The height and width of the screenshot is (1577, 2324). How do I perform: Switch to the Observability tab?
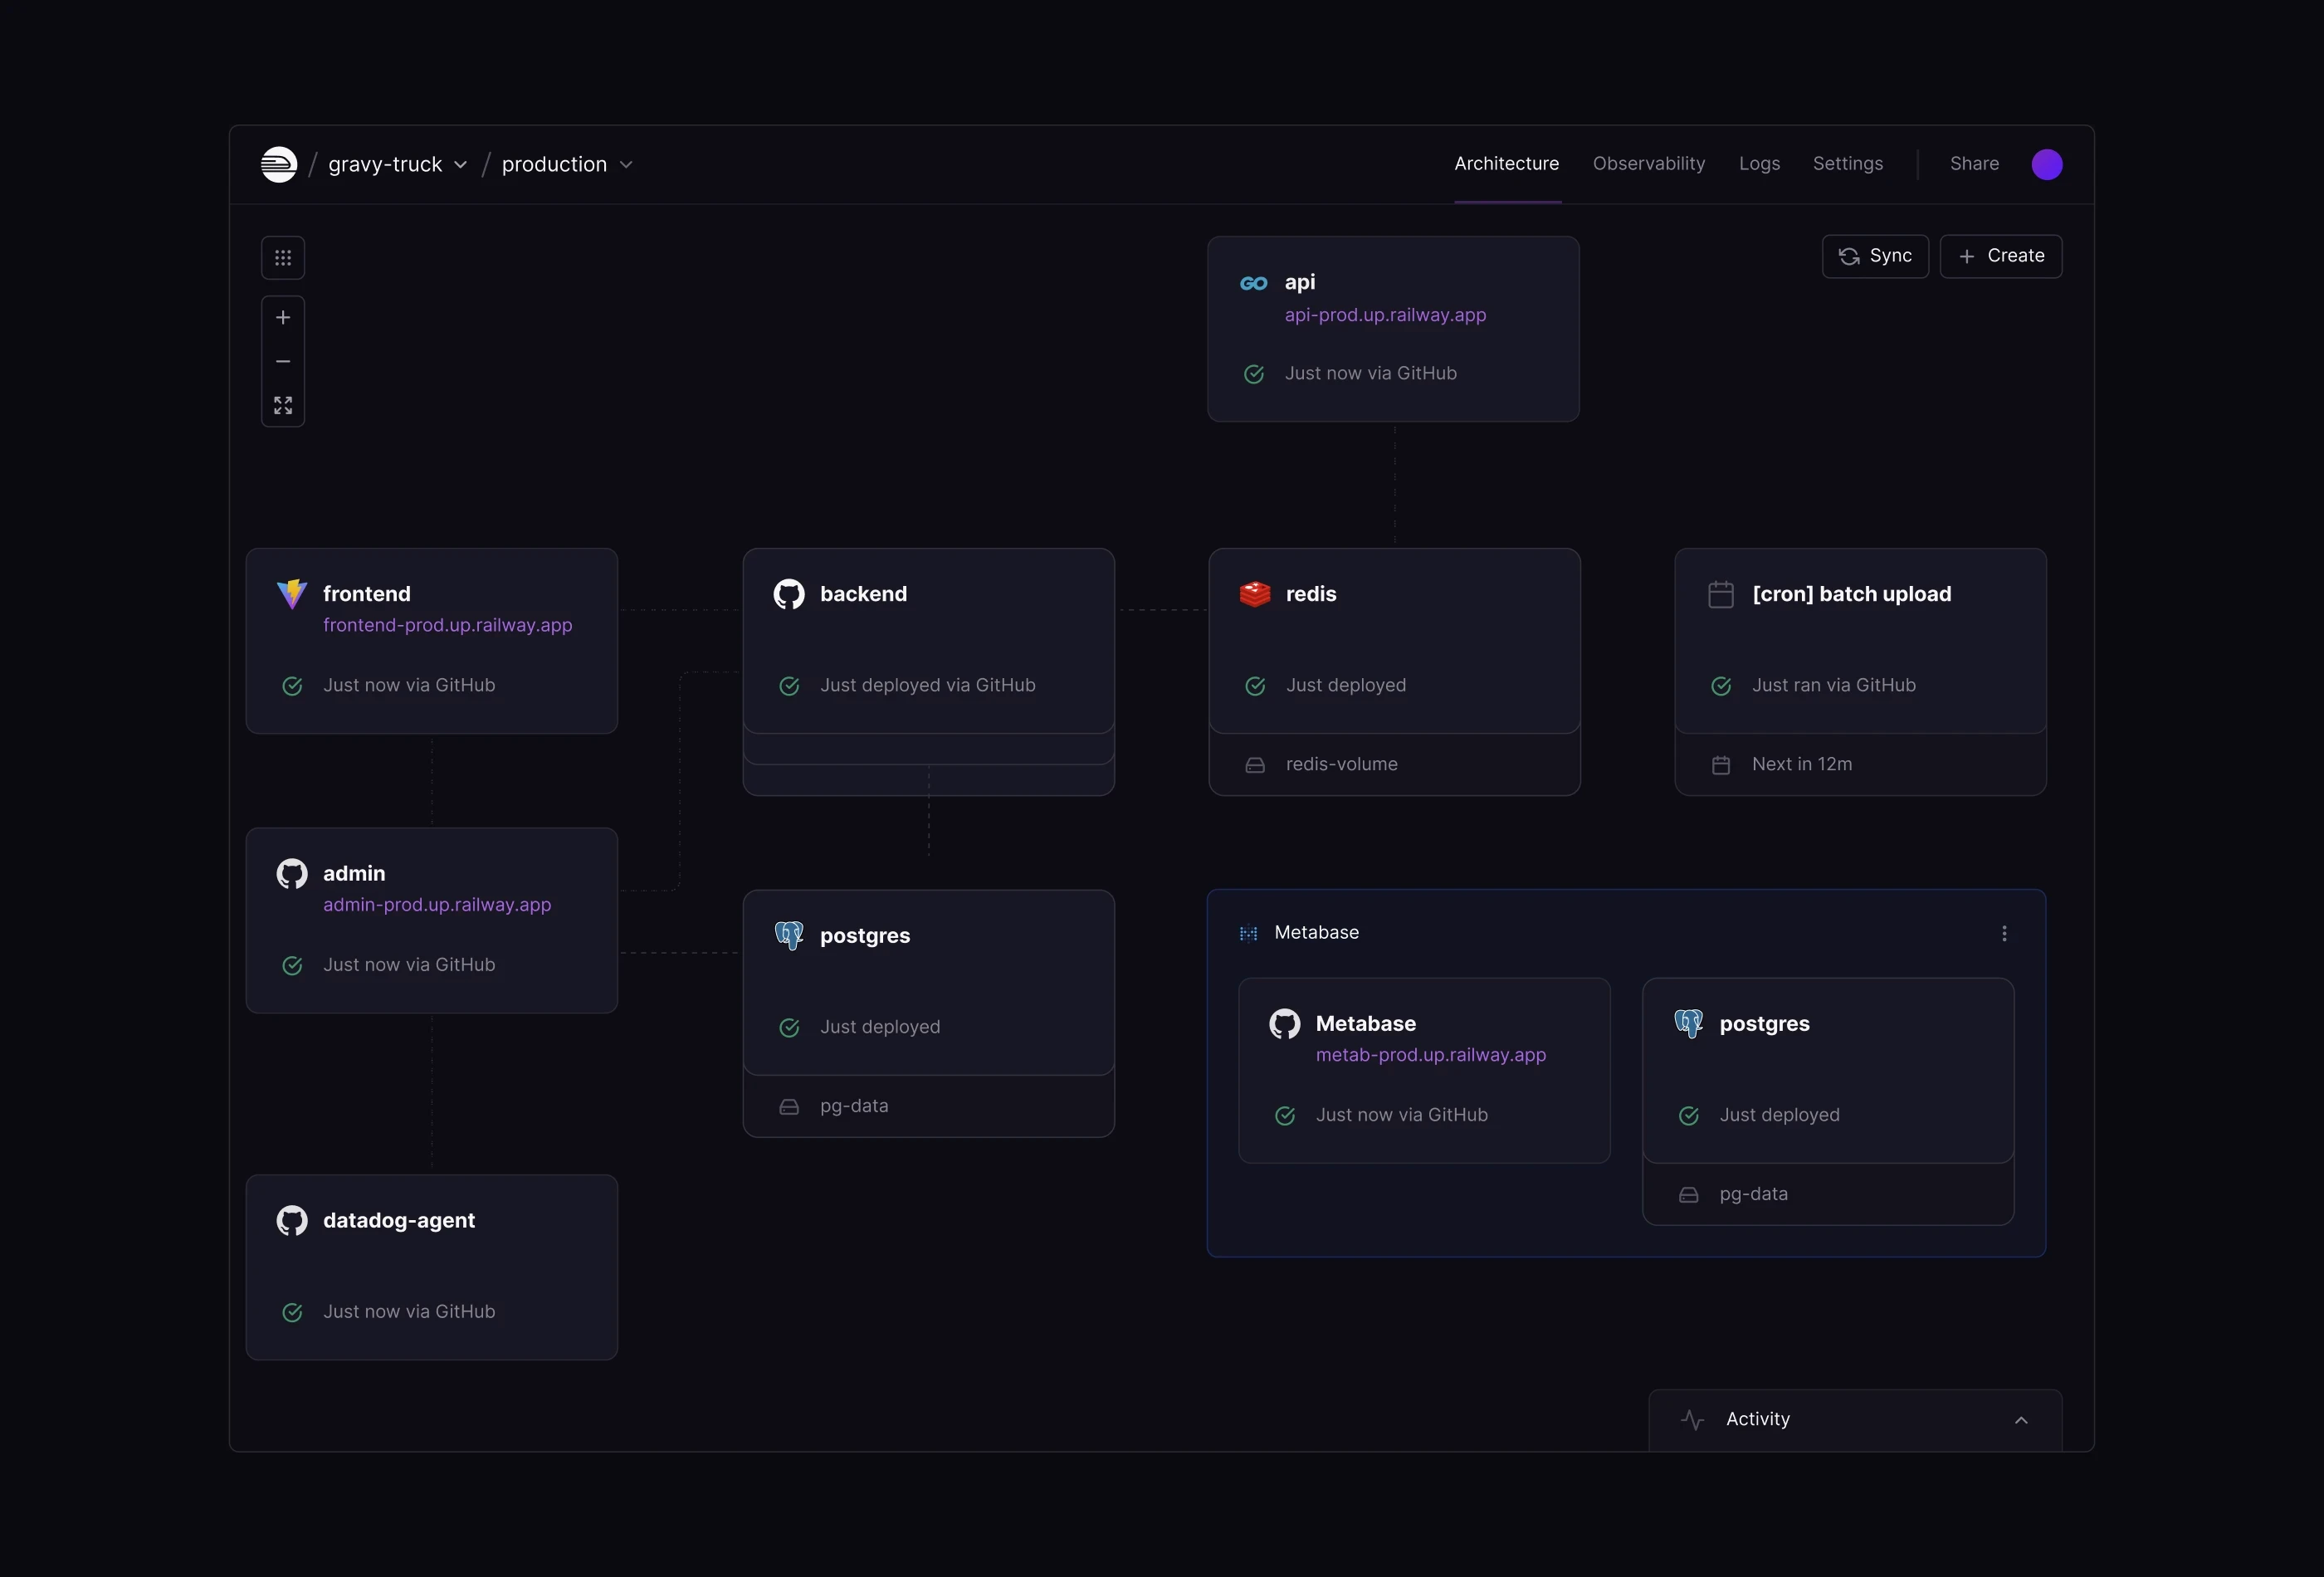pos(1648,163)
